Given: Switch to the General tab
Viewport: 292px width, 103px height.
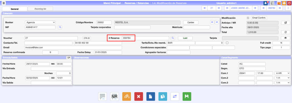Looking at the screenshot, I should tap(15, 9).
